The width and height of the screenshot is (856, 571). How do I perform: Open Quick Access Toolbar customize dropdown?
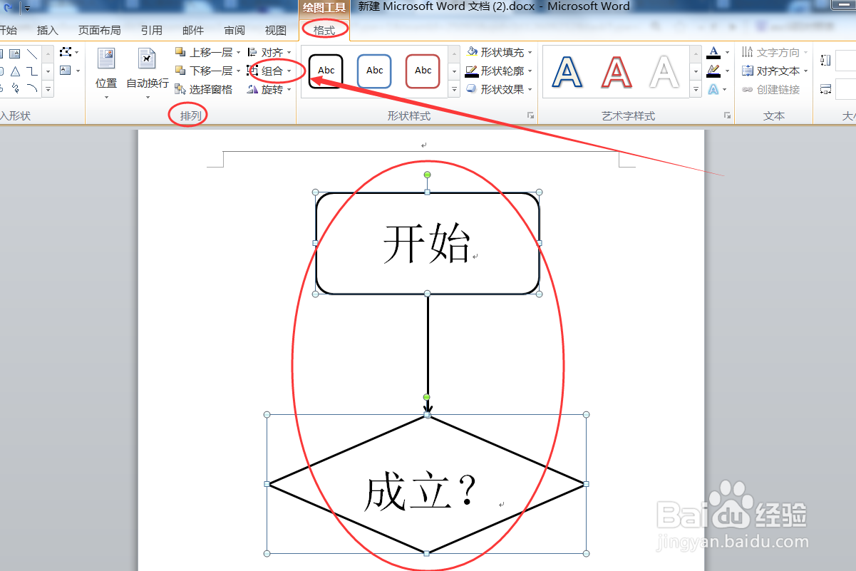(x=27, y=9)
